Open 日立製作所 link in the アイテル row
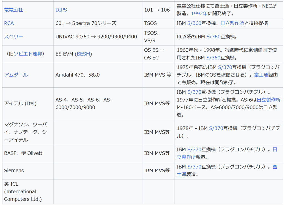This screenshot has height=205, width=284. tap(268, 100)
